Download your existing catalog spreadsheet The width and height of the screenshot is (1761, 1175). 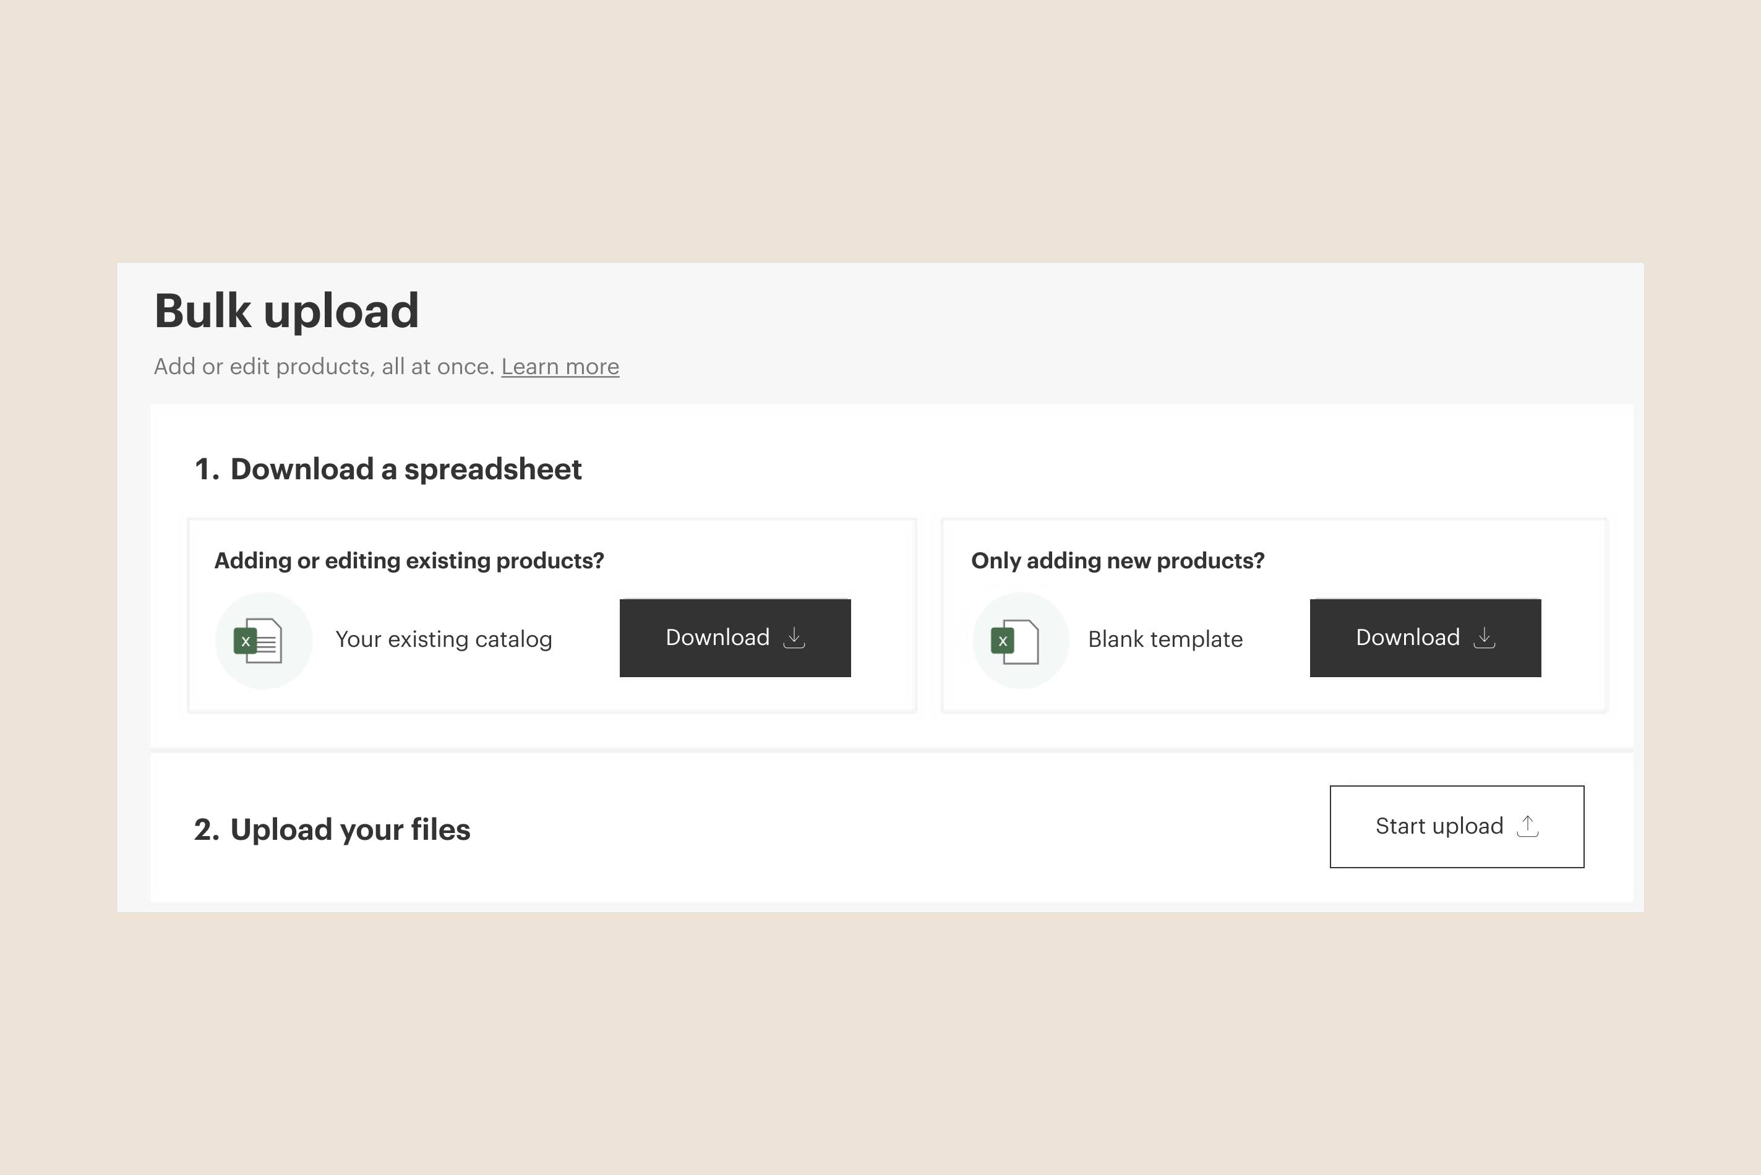[x=734, y=638]
